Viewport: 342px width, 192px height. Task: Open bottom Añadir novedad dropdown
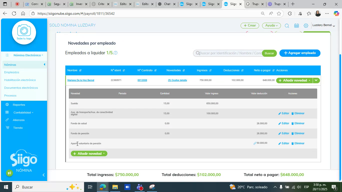click(x=89, y=153)
